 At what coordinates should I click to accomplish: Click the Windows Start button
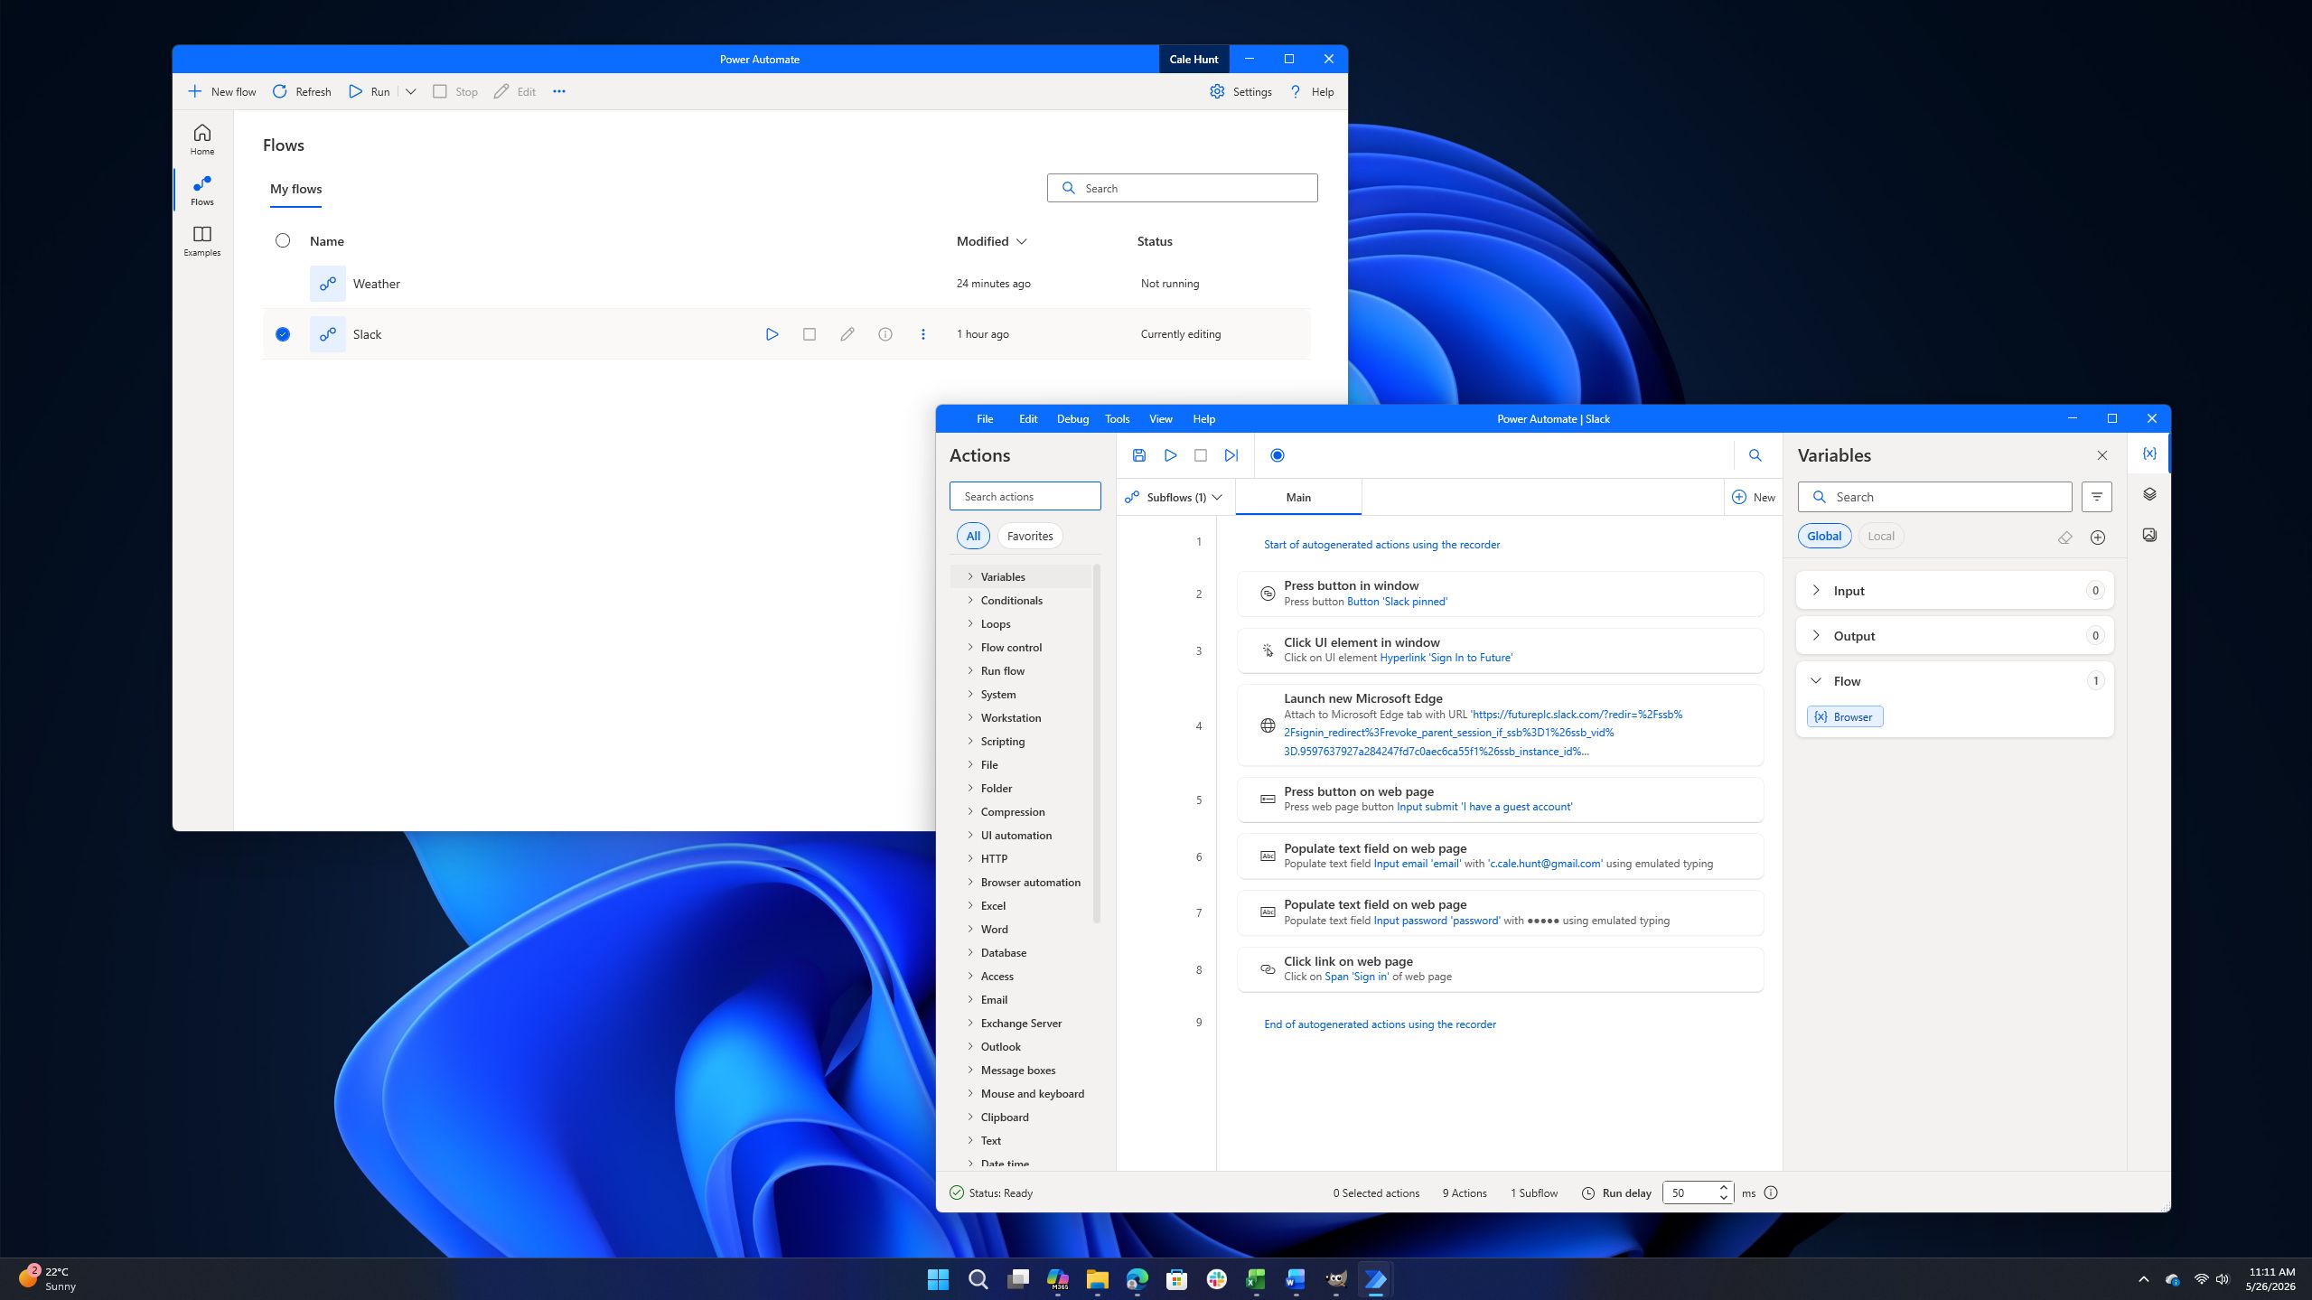pos(938,1279)
